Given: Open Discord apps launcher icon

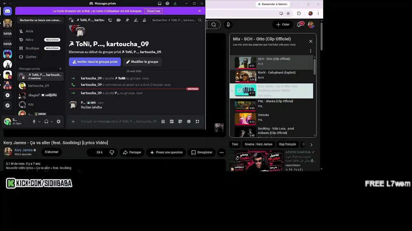Looking at the screenshot, I should [197, 122].
